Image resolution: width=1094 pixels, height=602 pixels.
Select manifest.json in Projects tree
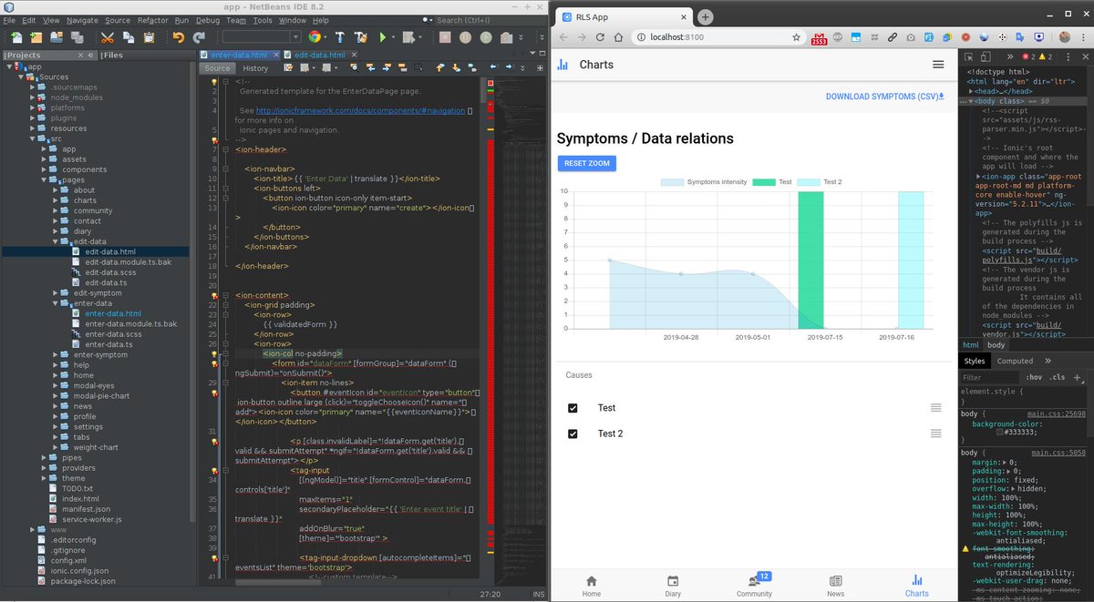(87, 509)
